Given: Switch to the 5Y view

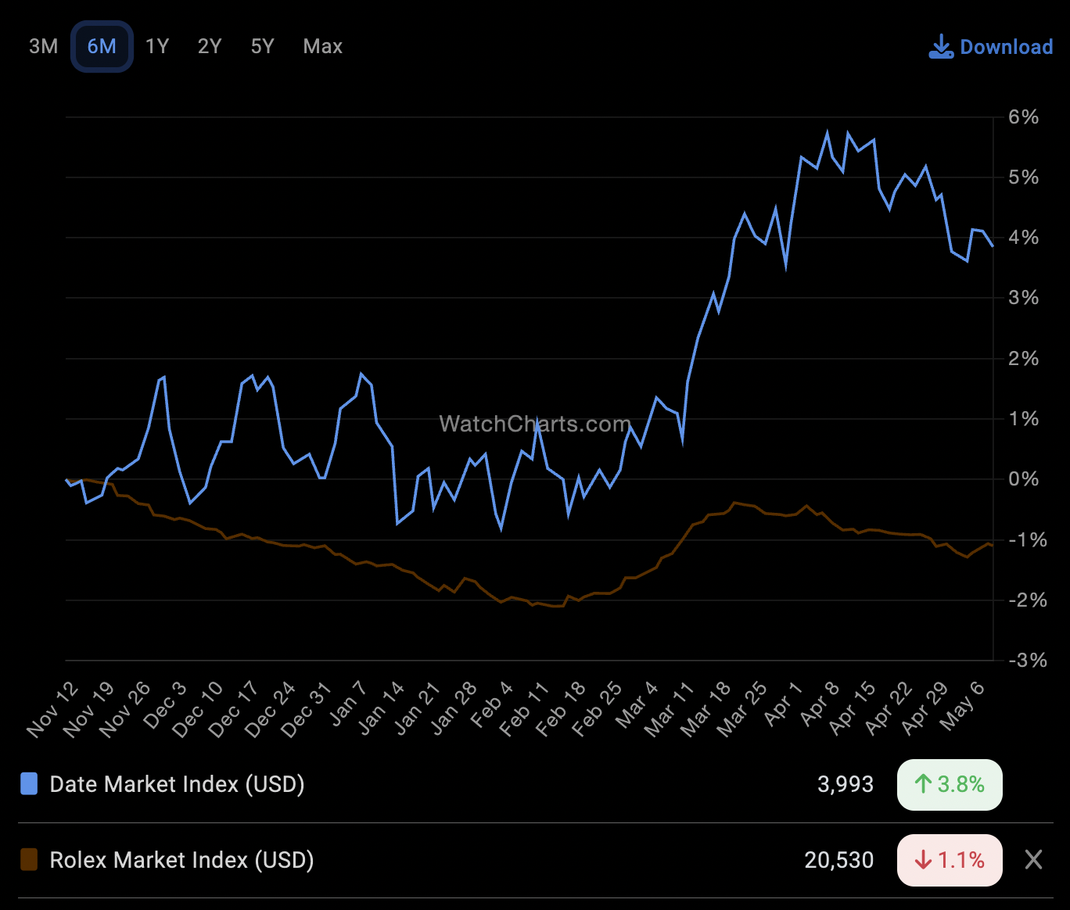Looking at the screenshot, I should [261, 46].
